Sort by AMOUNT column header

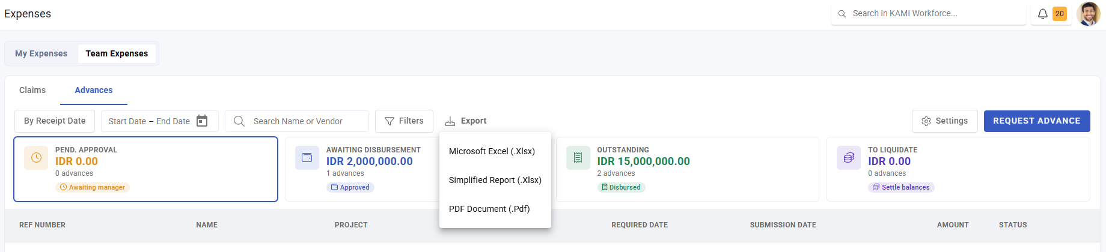[x=953, y=225]
